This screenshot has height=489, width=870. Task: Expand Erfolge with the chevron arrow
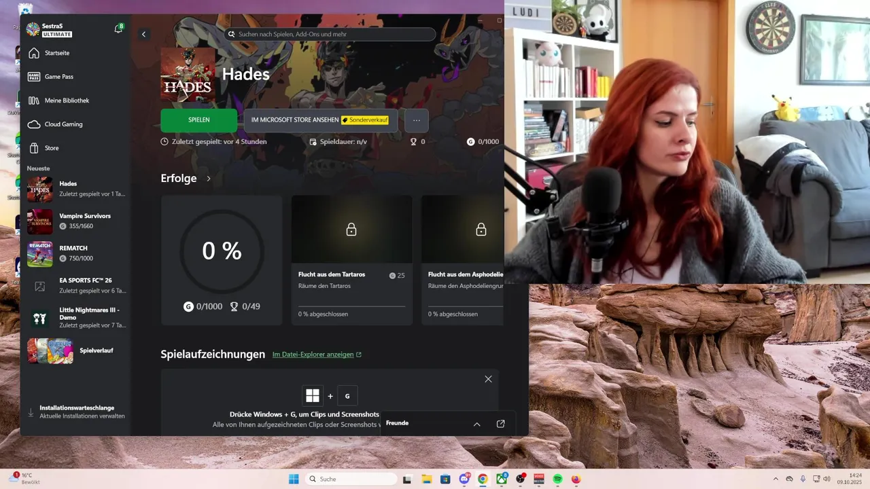tap(209, 179)
